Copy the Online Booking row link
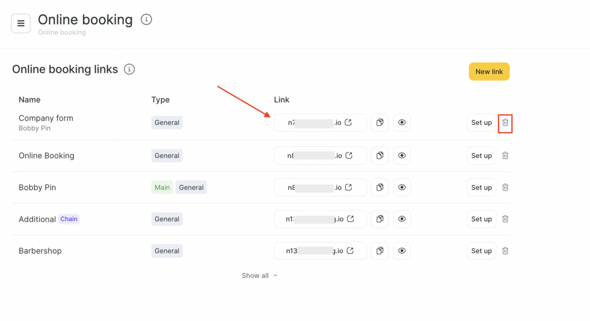 click(380, 156)
